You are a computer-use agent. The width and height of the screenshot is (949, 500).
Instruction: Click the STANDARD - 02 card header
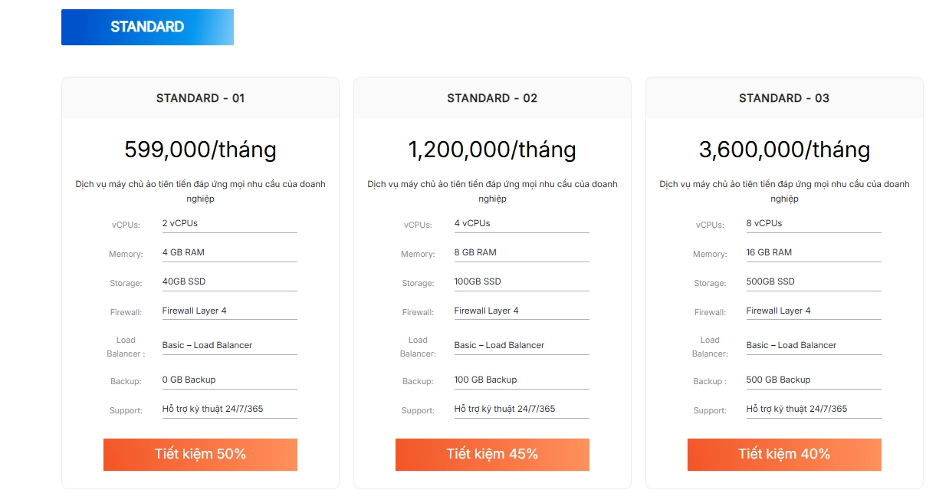491,98
